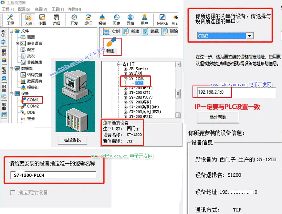This screenshot has width=282, height=214.
Task: Open the 工程[F] menu
Action: 7,9
